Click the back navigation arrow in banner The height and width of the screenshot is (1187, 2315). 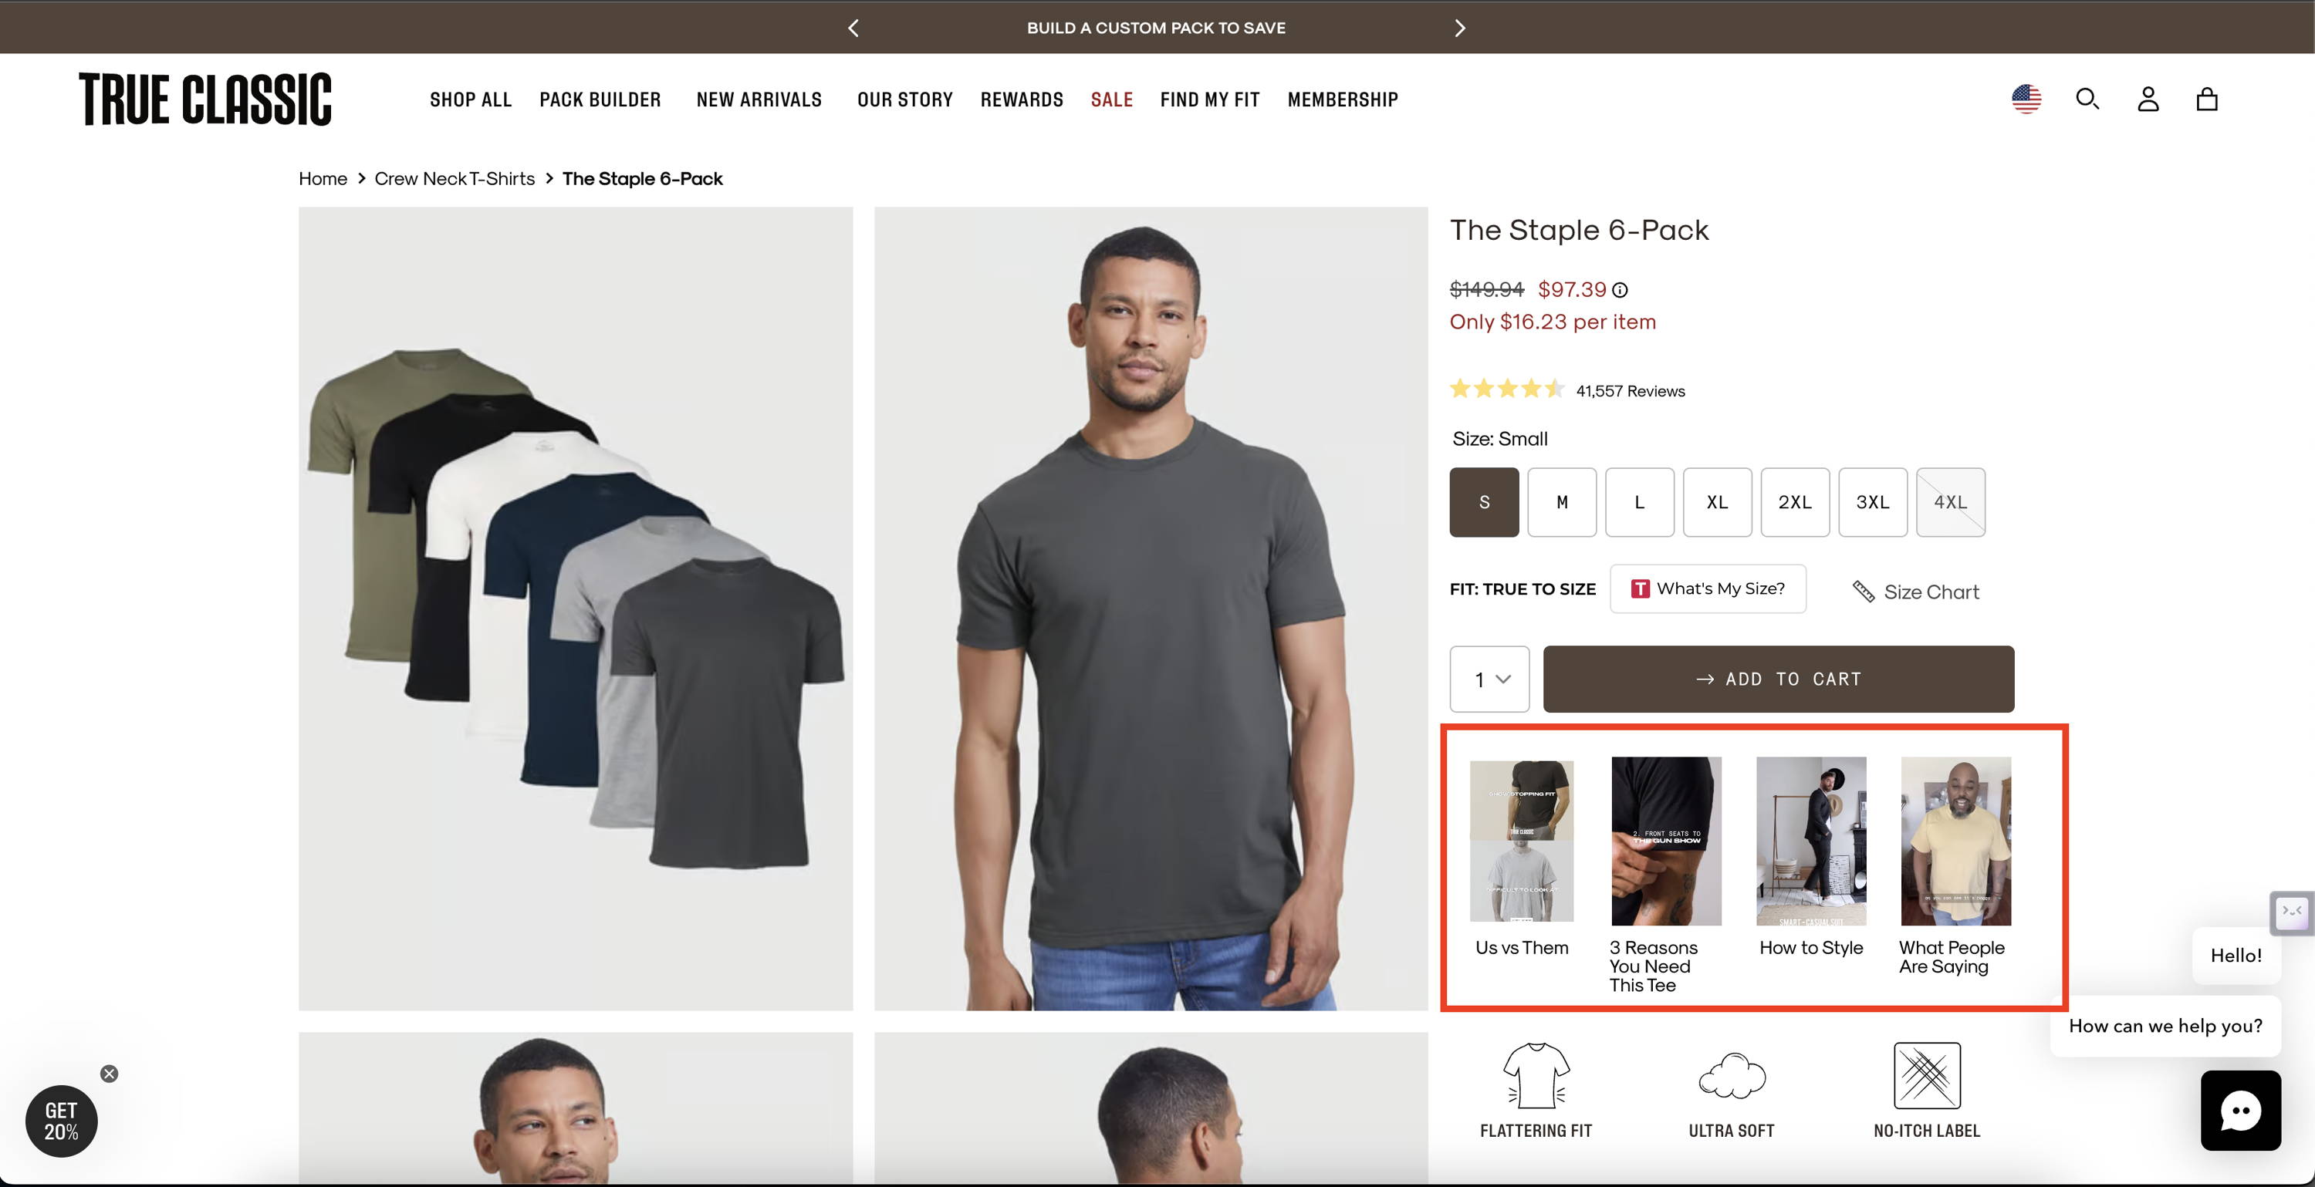(x=851, y=27)
